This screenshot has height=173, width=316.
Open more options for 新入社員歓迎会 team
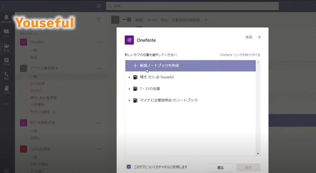tap(99, 123)
